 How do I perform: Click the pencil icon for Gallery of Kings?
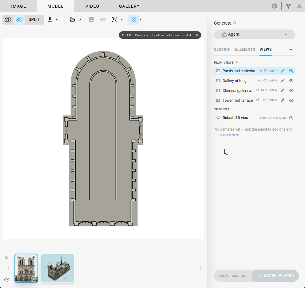click(283, 81)
